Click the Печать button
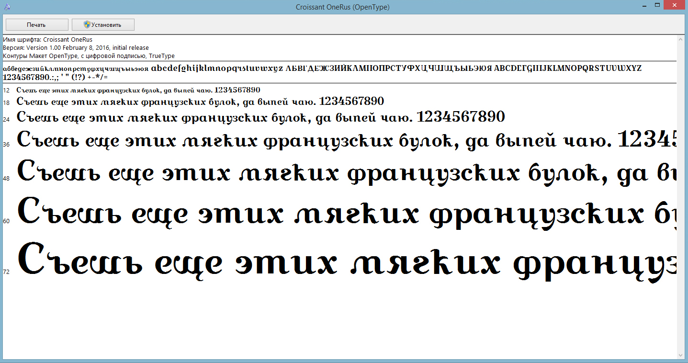The height and width of the screenshot is (363, 688). (36, 25)
